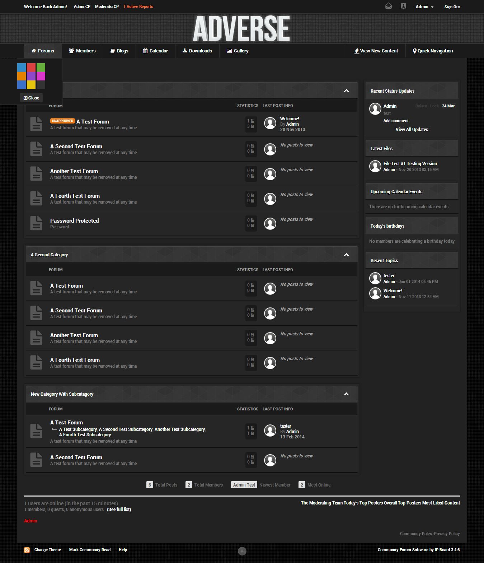The height and width of the screenshot is (563, 484).
Task: Click the avatar beside File Test #1 Testing Version
Action: click(x=375, y=166)
